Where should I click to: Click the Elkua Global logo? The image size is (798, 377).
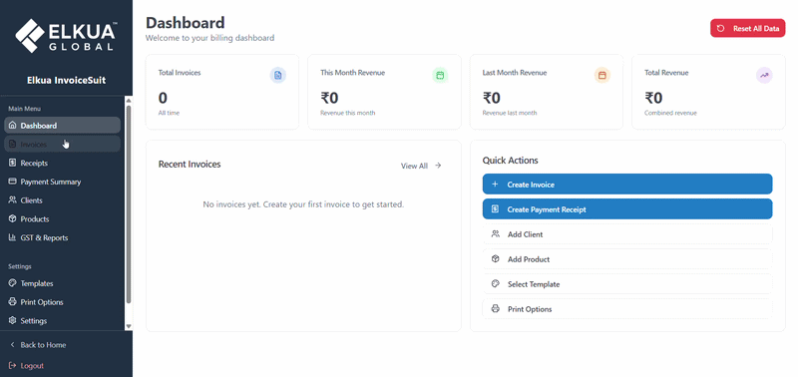click(66, 36)
